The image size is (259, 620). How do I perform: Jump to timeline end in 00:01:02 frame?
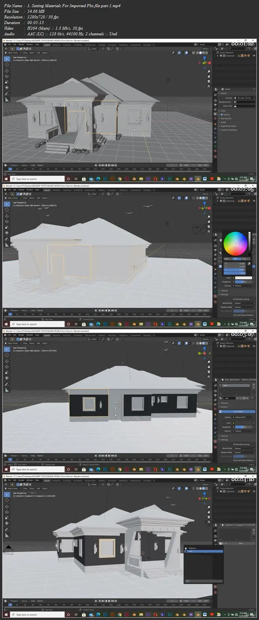tap(116, 165)
